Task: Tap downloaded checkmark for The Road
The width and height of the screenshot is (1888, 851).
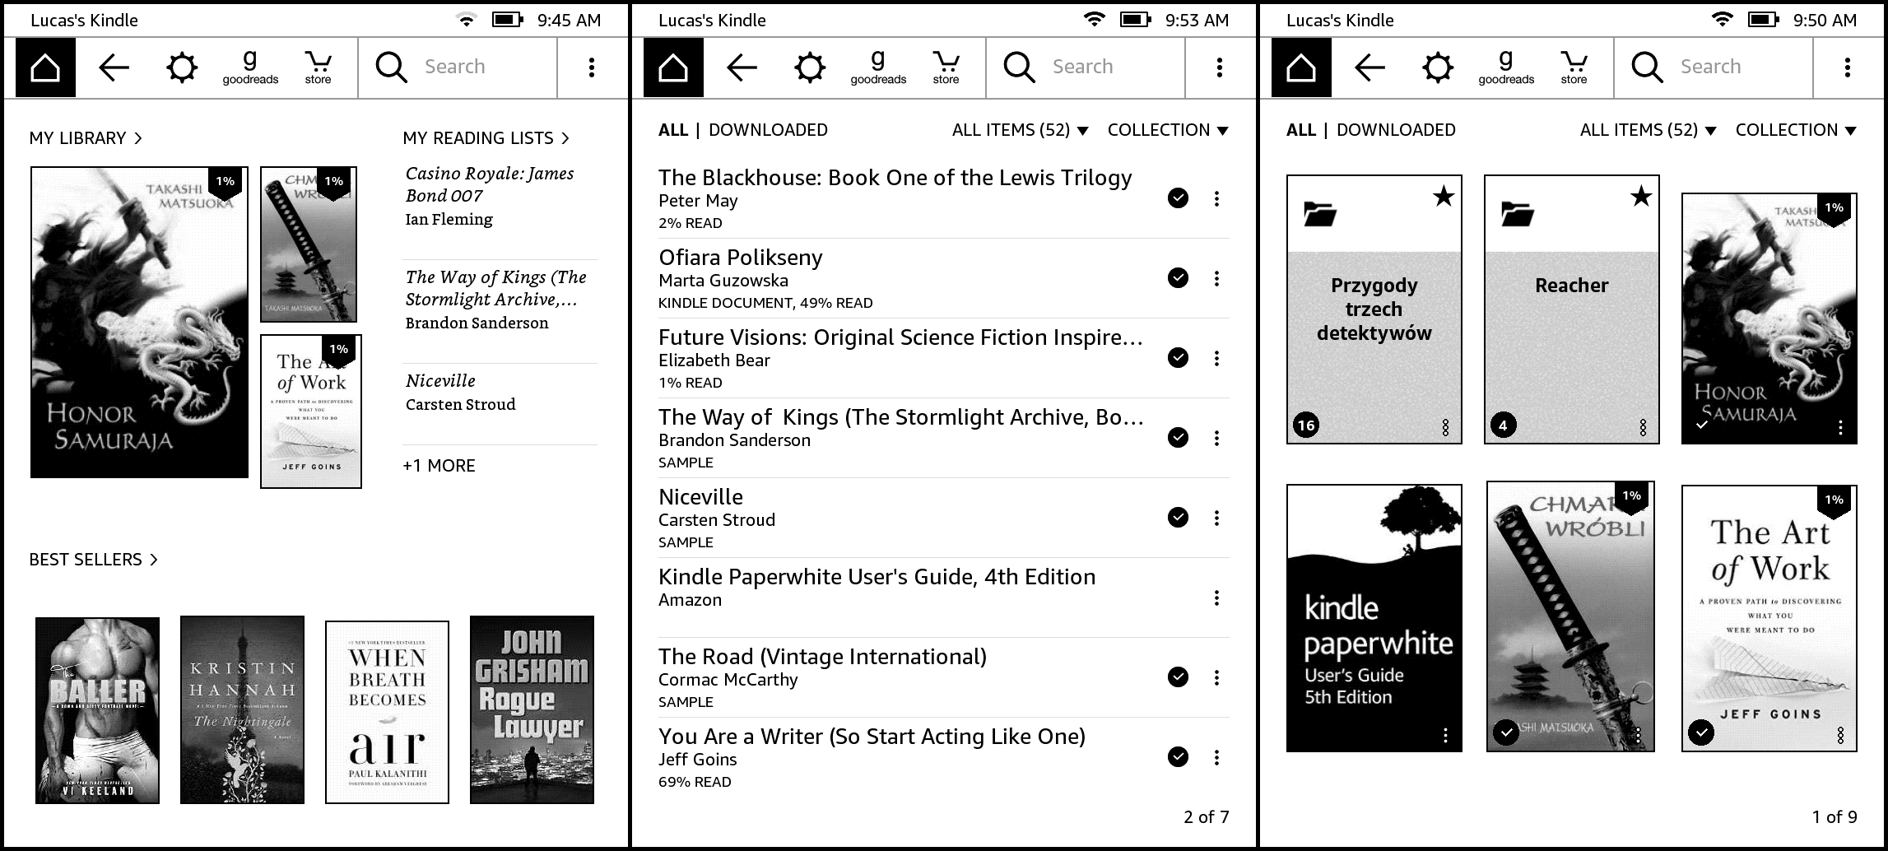Action: tap(1178, 677)
